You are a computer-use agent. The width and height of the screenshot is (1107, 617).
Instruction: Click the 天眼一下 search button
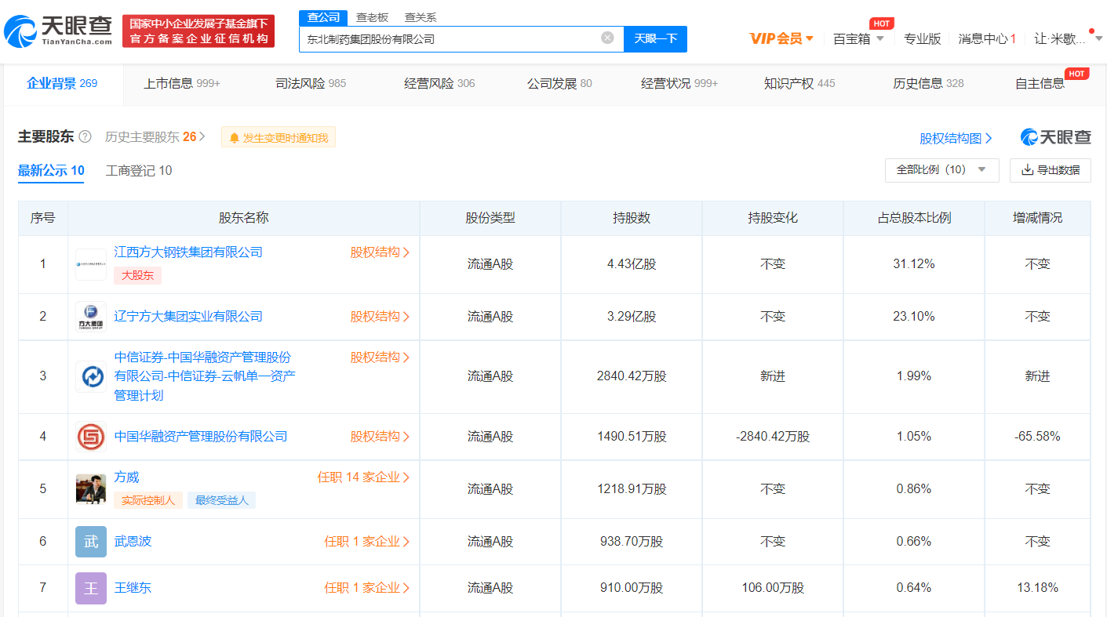[x=654, y=38]
